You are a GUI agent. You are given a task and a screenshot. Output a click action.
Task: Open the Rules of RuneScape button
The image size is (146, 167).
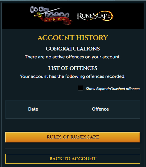coord(73,137)
